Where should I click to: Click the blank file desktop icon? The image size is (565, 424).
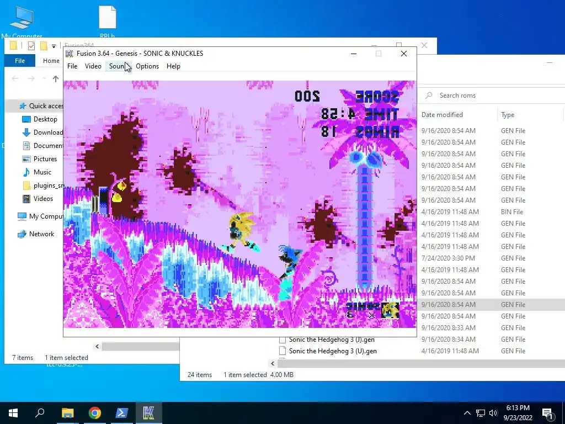tap(108, 22)
